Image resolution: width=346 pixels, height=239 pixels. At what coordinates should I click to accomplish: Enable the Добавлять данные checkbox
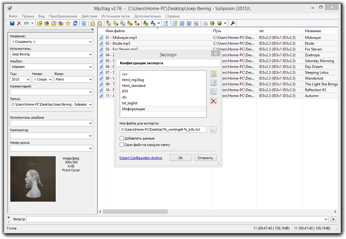click(122, 138)
